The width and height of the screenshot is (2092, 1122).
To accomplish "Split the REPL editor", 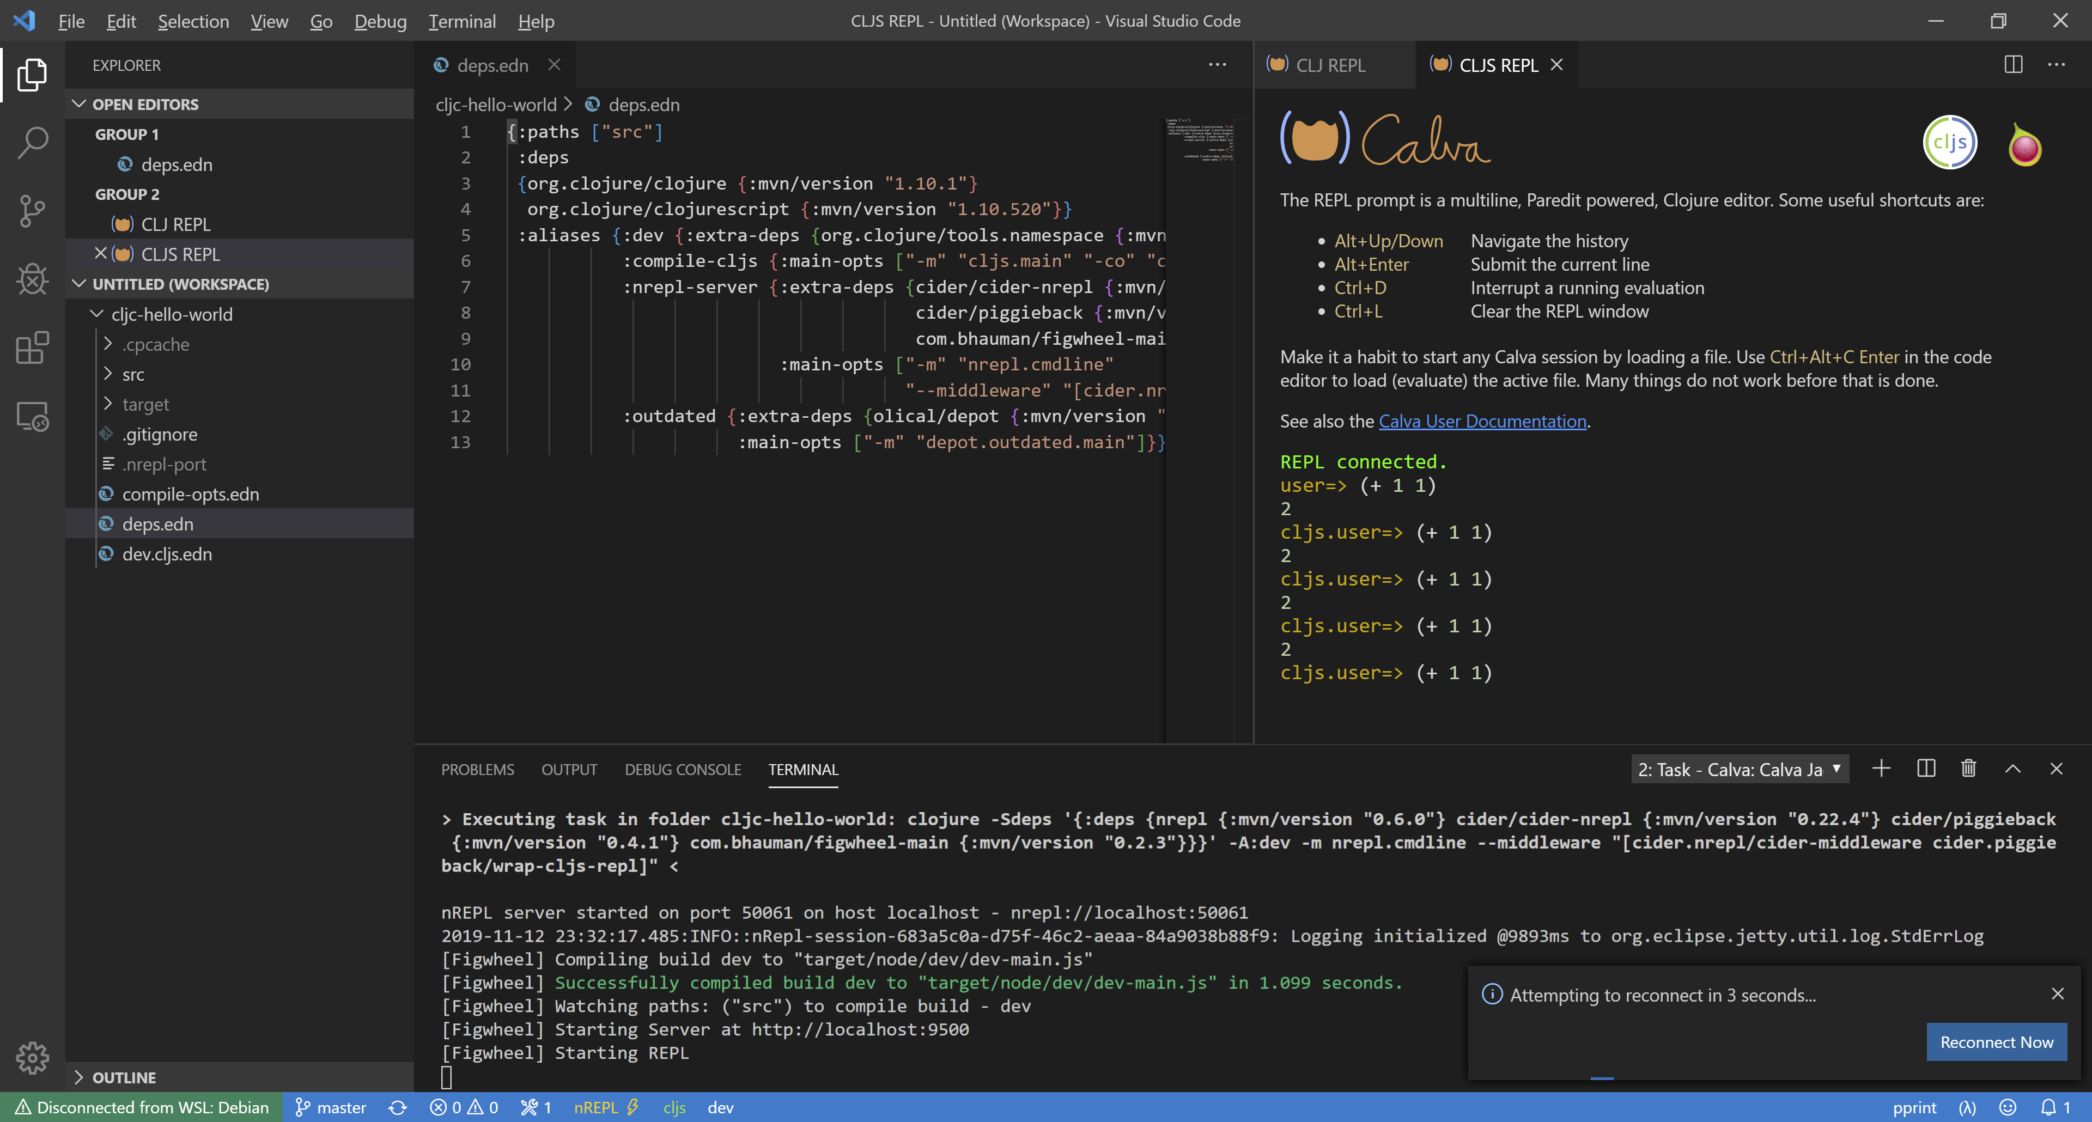I will point(2012,65).
